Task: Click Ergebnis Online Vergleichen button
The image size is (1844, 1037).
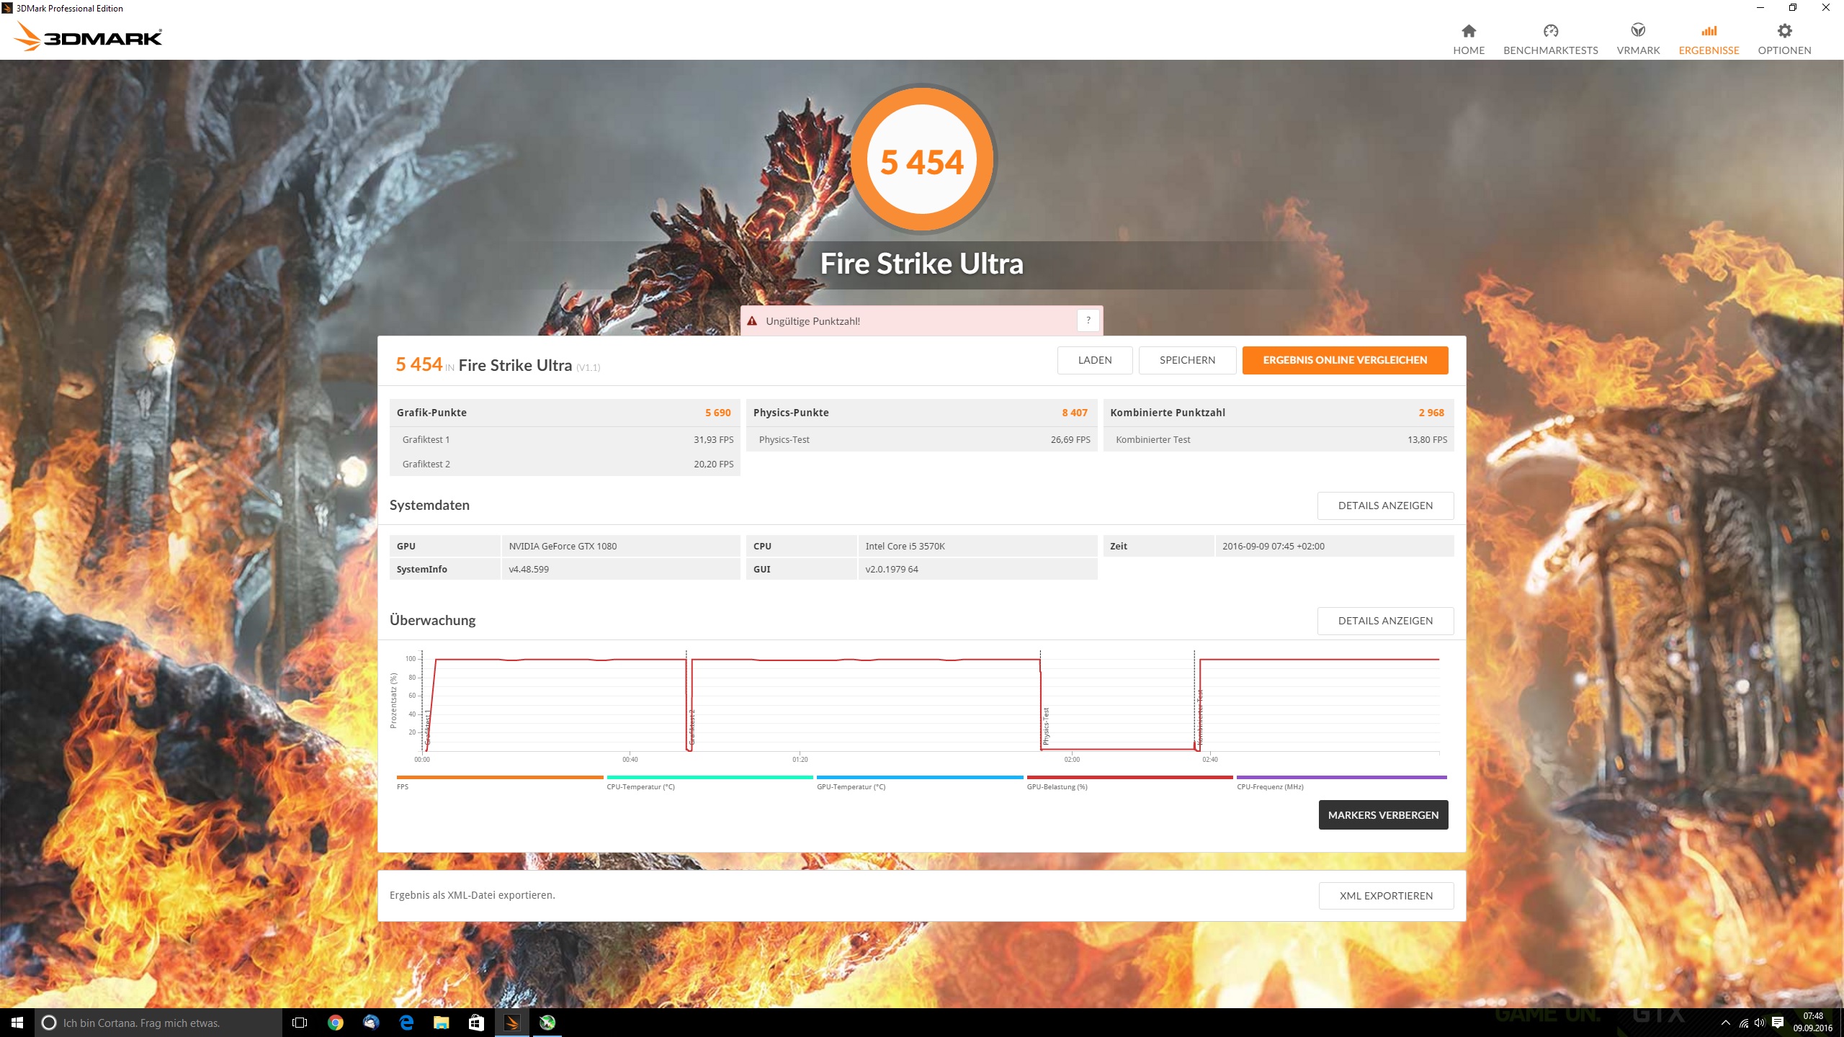Action: (1344, 360)
